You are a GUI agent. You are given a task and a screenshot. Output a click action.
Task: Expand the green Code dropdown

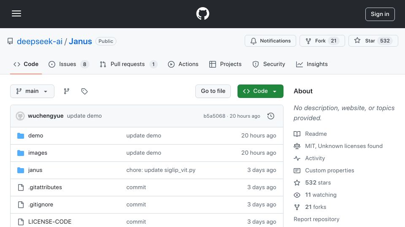(260, 91)
